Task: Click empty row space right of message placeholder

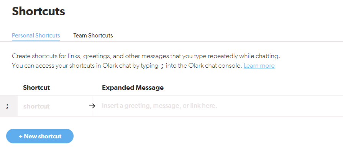Action: pos(287,106)
